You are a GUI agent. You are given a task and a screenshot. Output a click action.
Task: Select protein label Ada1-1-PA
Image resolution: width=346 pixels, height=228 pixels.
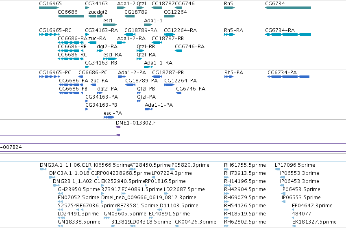tap(159, 105)
